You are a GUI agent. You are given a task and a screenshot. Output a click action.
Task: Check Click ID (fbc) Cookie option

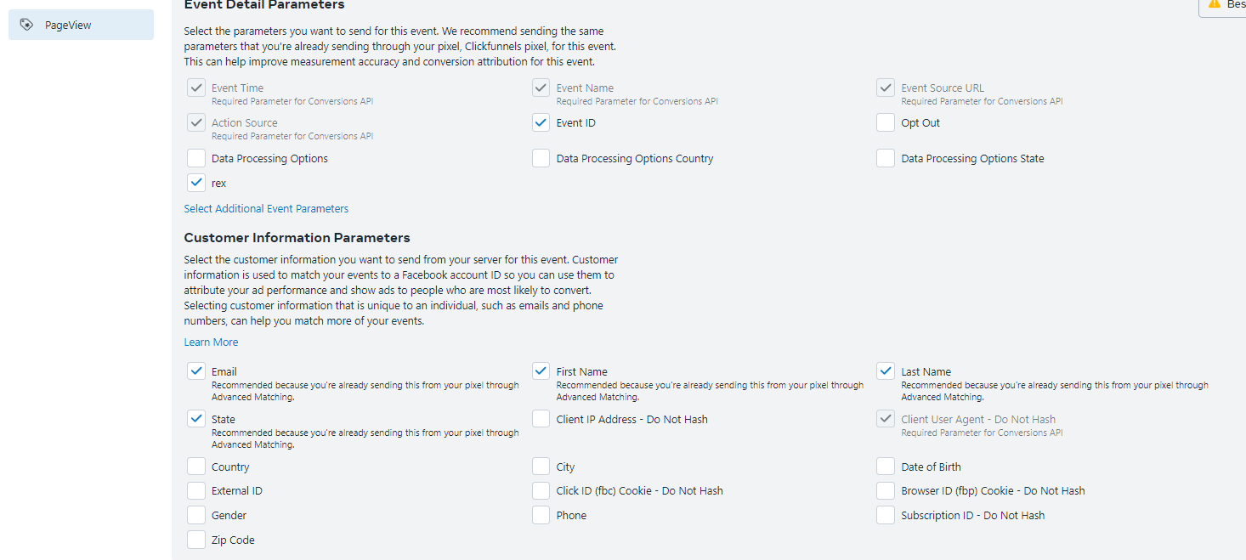(x=541, y=490)
